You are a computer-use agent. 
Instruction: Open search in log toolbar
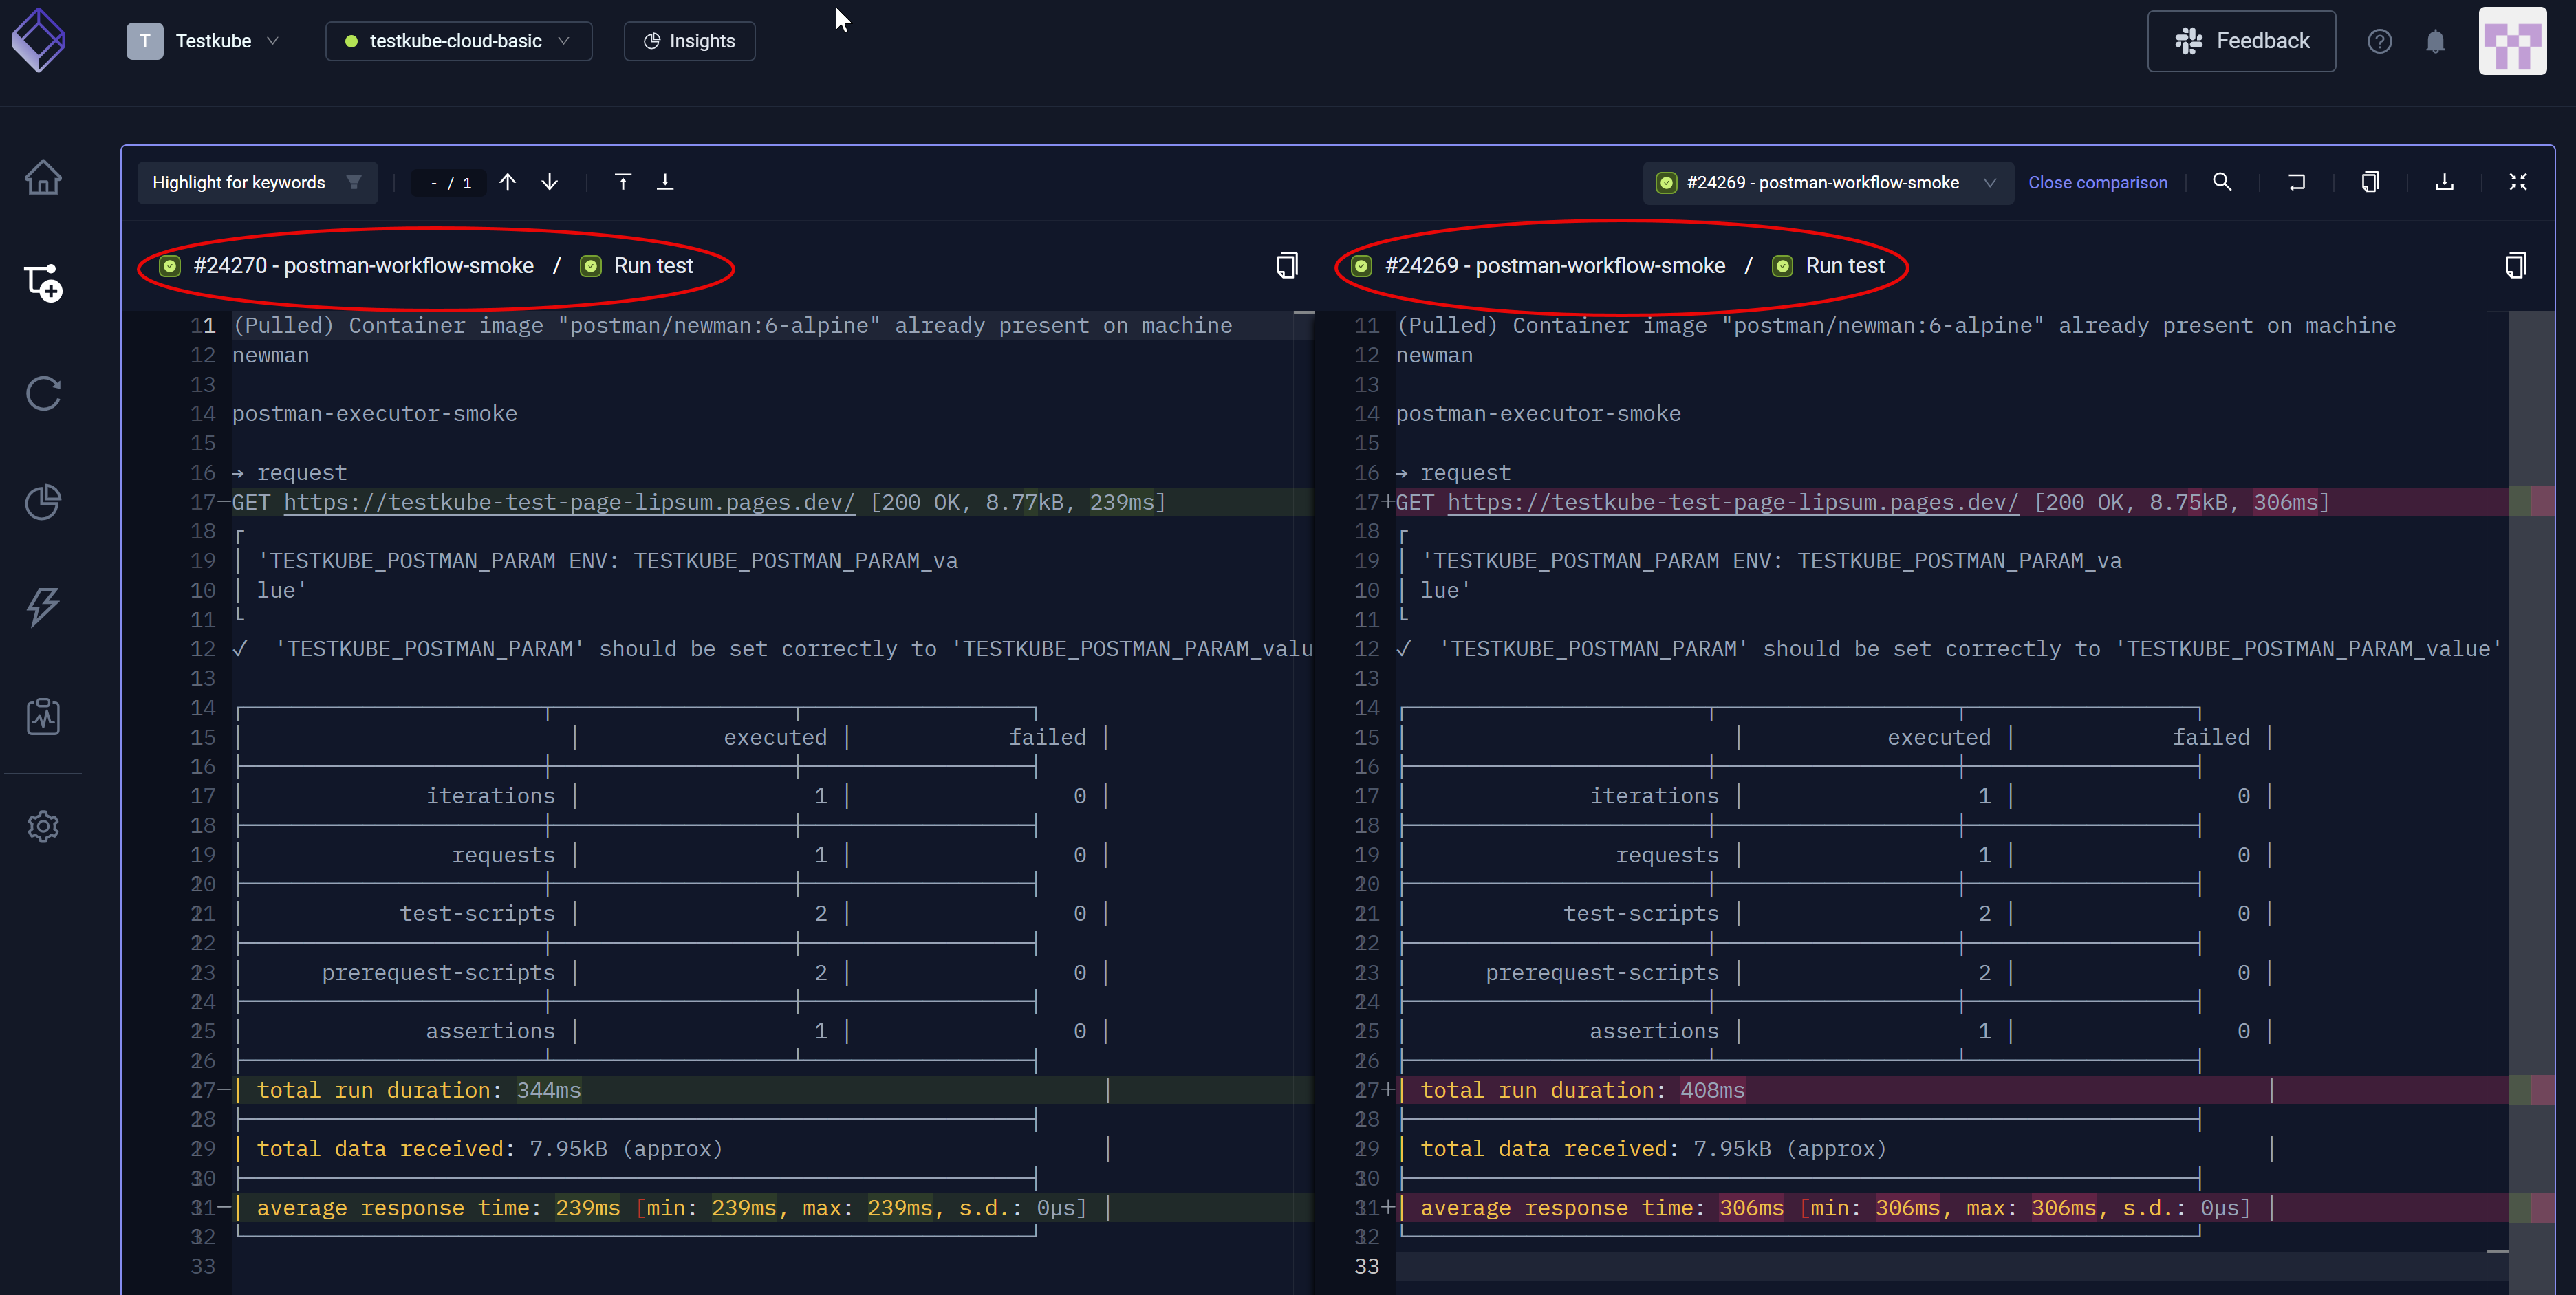2221,182
